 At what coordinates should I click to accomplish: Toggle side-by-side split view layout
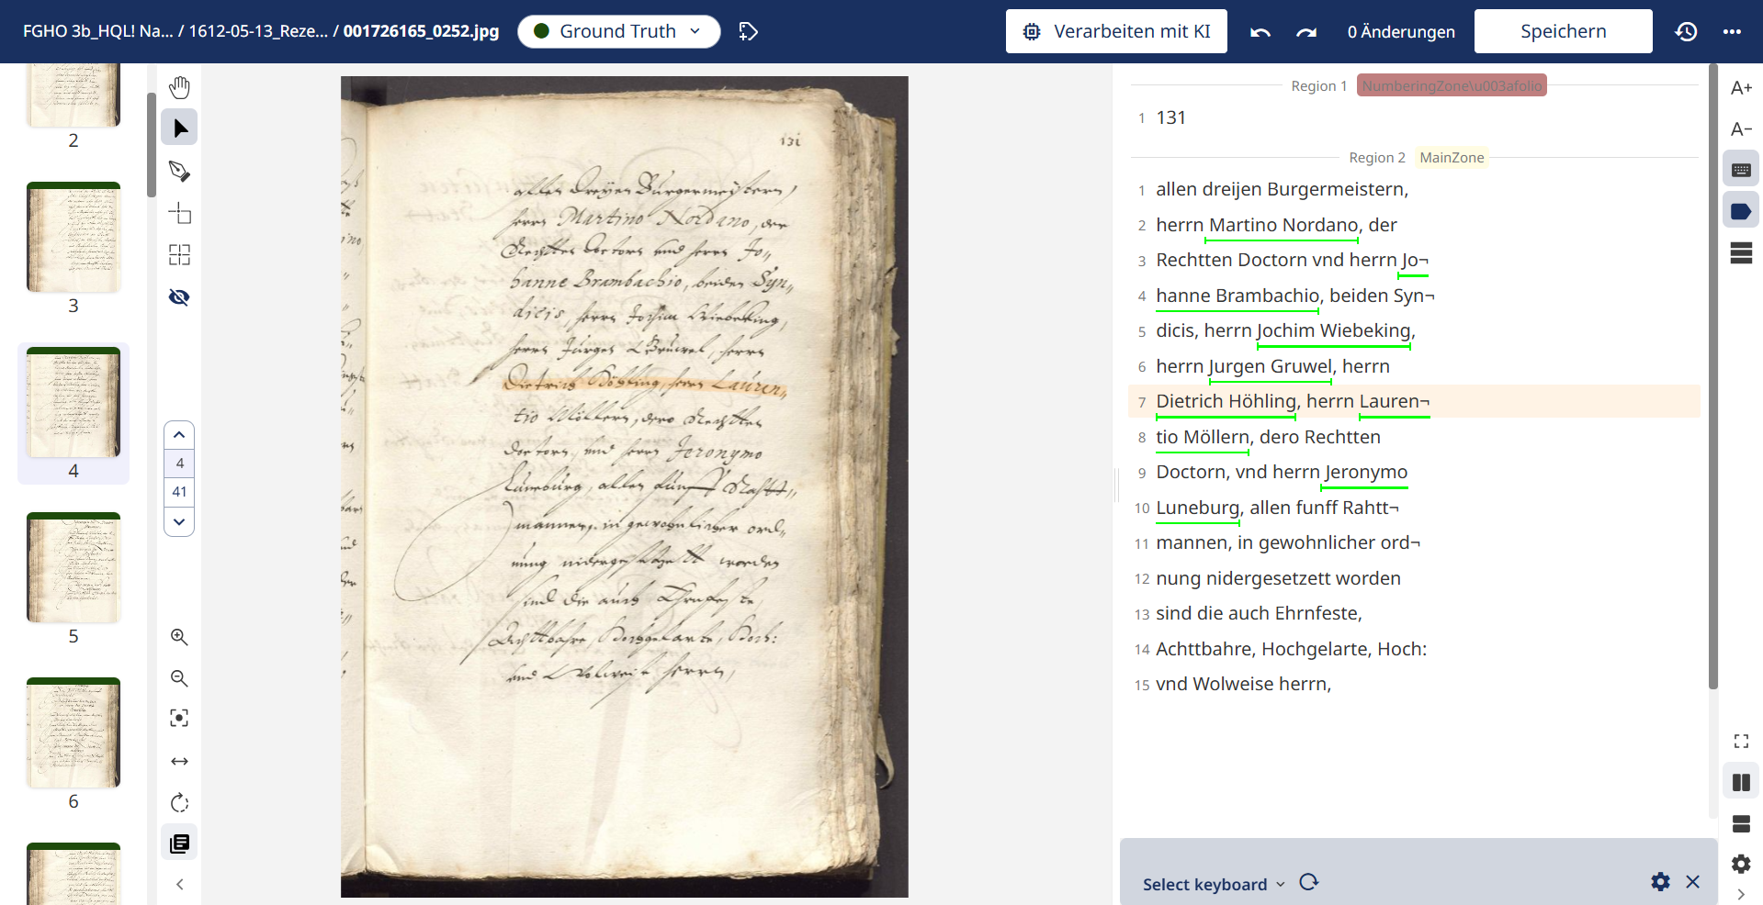[1741, 782]
